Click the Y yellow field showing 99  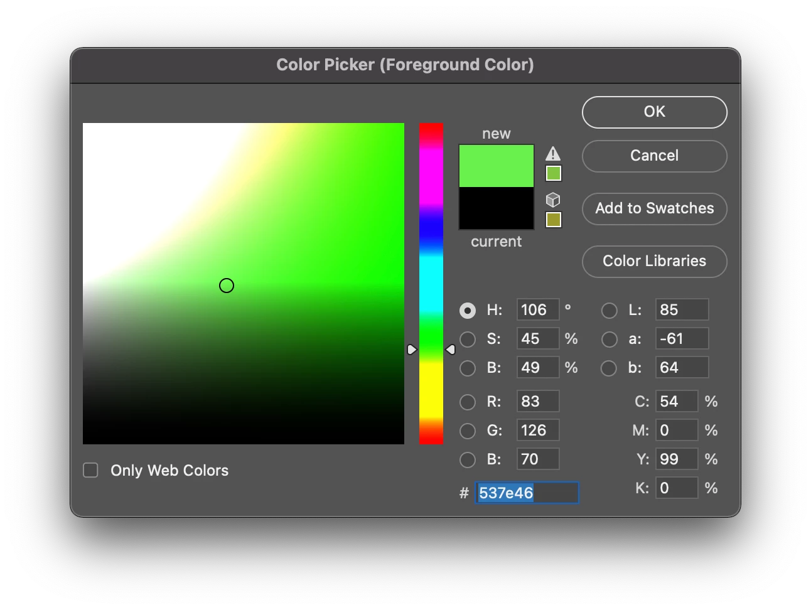(x=677, y=459)
